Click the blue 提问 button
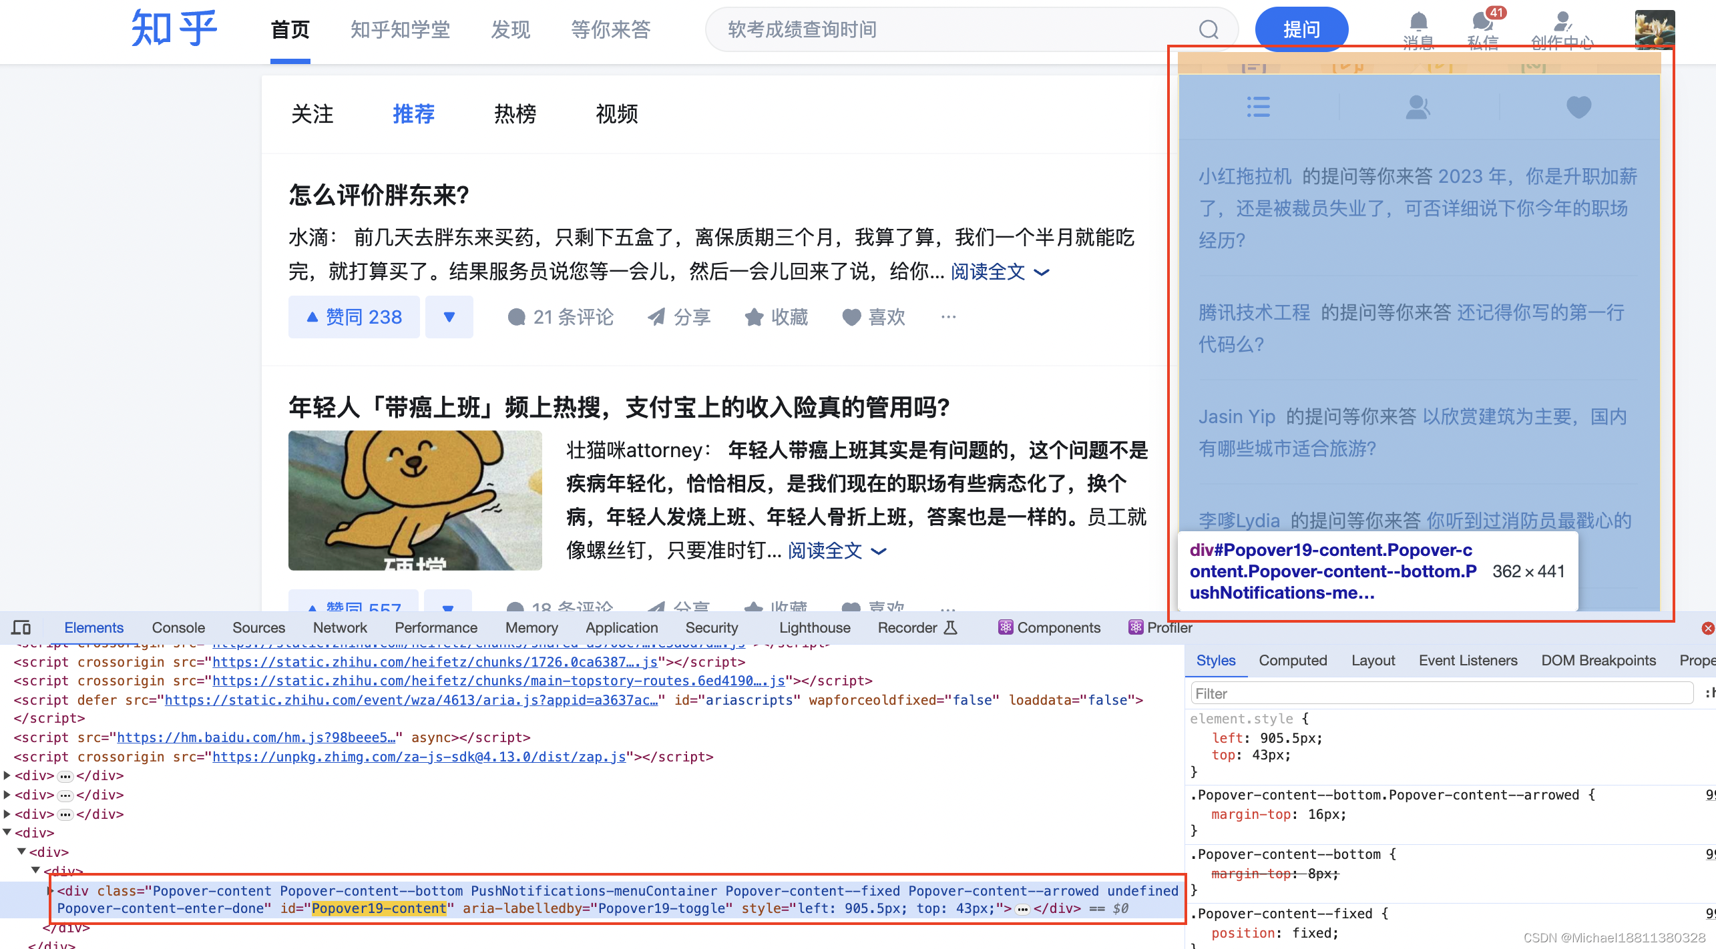Viewport: 1716px width, 949px height. pyautogui.click(x=1301, y=29)
